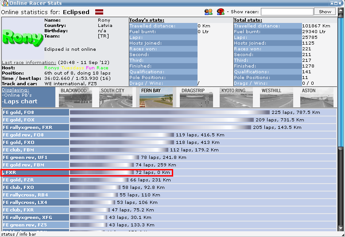Click the Show button
Viewport: 345px width, 237px height.
[x=325, y=11]
